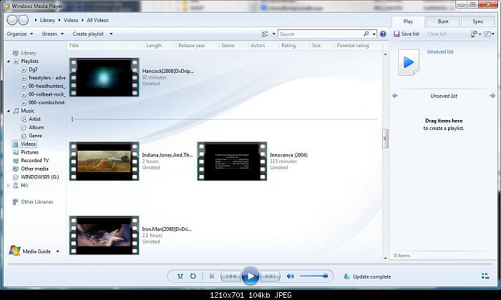
Task: Mute the sound with speaker icon
Action: (290, 276)
